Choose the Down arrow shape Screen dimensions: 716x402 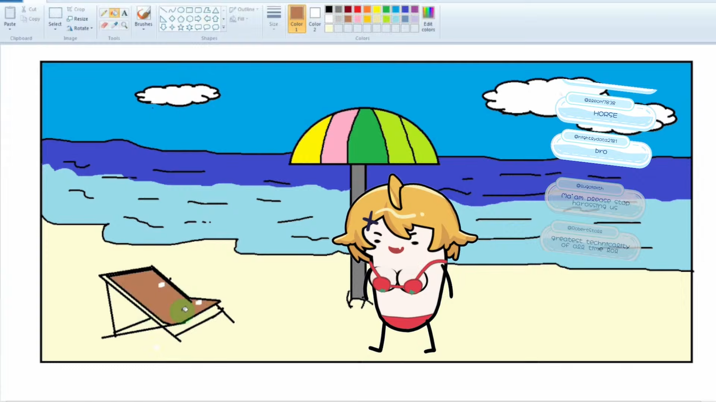(x=164, y=27)
